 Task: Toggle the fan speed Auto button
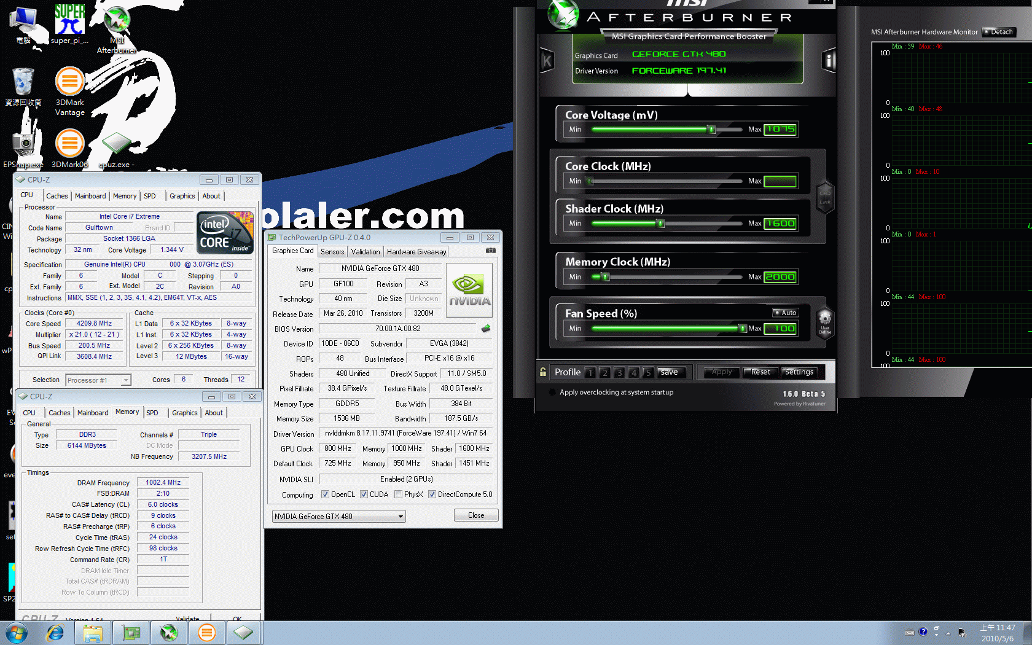(x=785, y=313)
